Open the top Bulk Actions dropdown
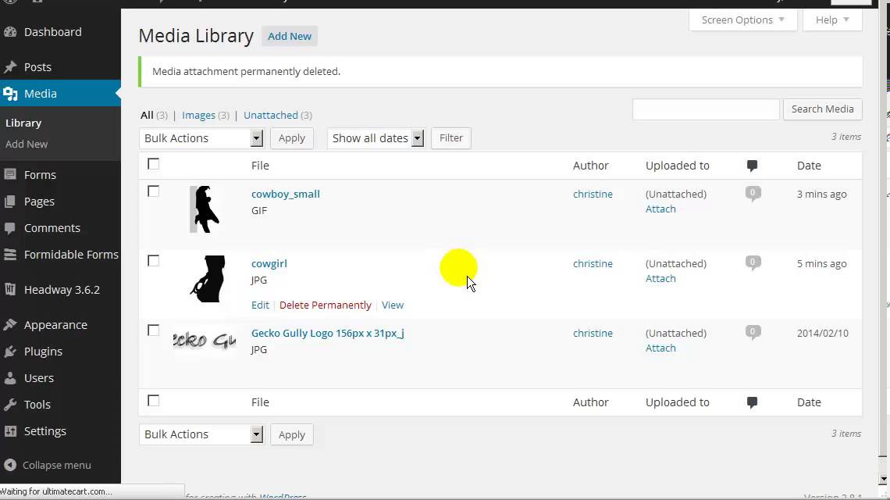The height and width of the screenshot is (500, 890). click(201, 138)
